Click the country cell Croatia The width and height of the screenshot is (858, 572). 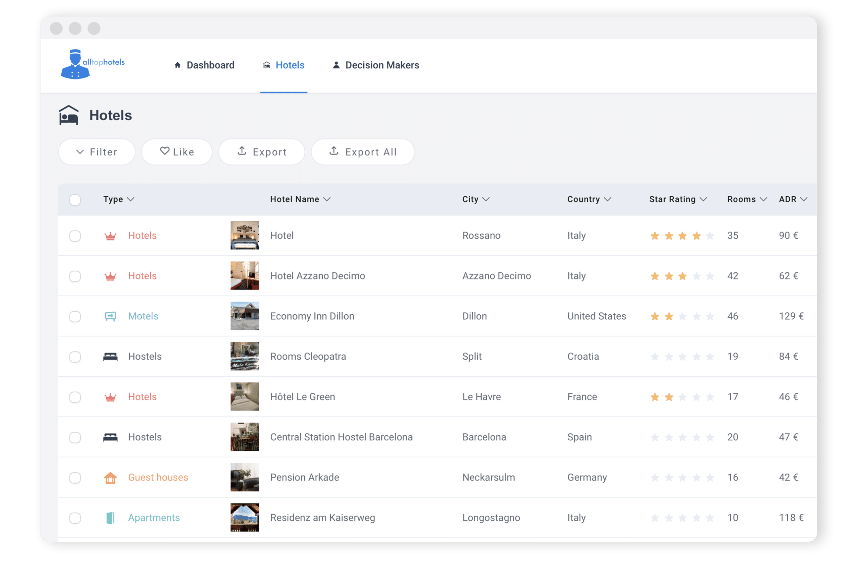pyautogui.click(x=583, y=357)
